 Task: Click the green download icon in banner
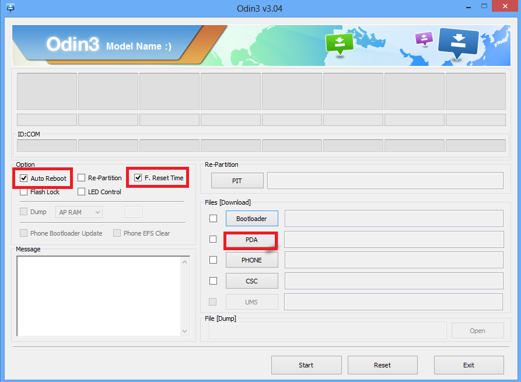[340, 43]
